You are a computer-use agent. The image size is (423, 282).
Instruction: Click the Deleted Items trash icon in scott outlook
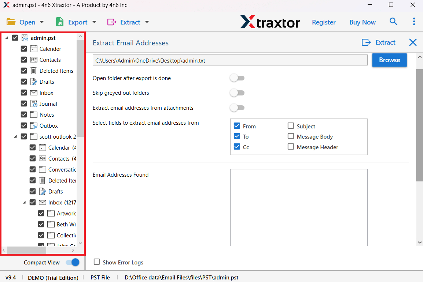pos(43,181)
